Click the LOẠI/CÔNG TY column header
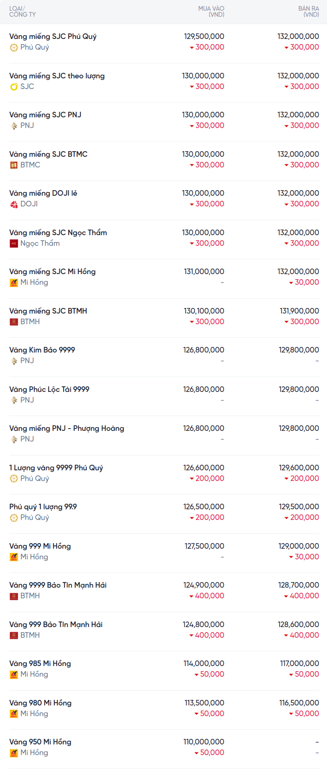The image size is (327, 769). point(22,12)
